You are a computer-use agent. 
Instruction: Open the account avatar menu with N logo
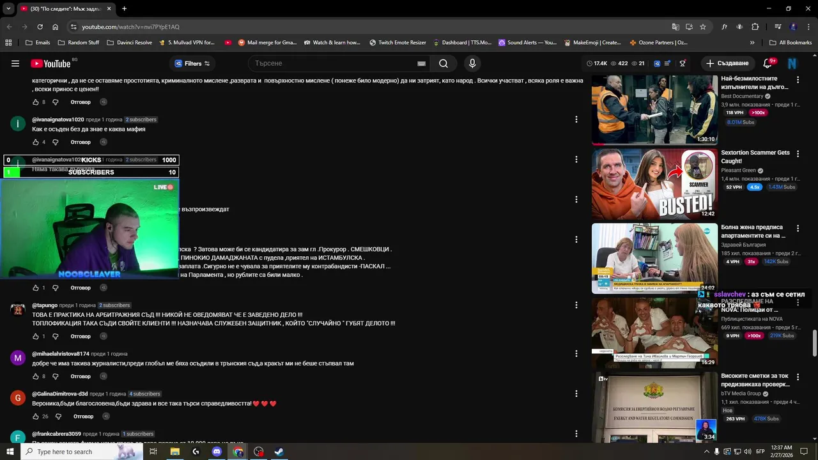[792, 63]
